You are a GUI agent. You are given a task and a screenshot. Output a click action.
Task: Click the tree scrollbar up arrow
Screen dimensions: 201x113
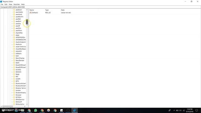[27, 10]
